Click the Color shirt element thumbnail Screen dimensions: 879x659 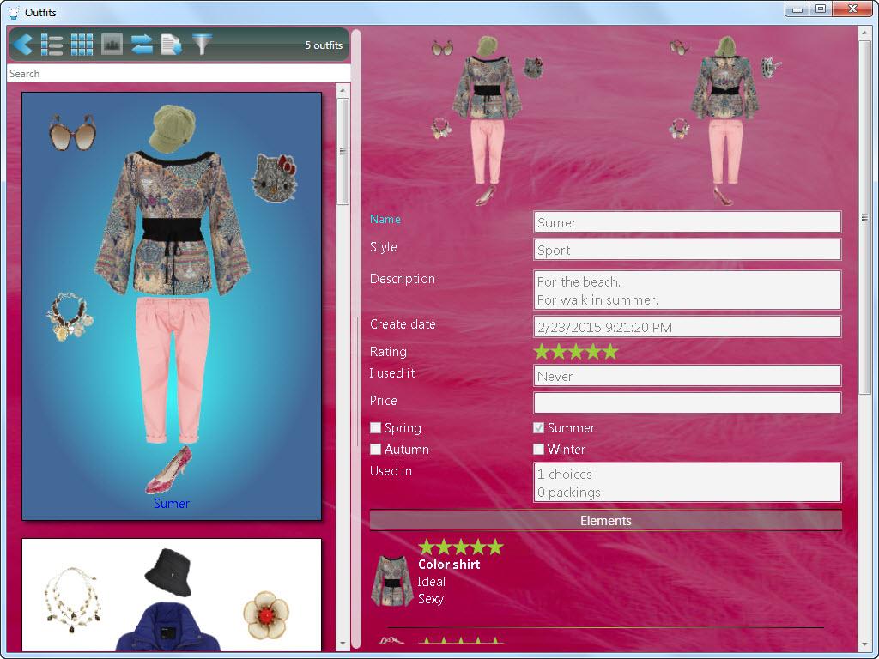[x=392, y=581]
